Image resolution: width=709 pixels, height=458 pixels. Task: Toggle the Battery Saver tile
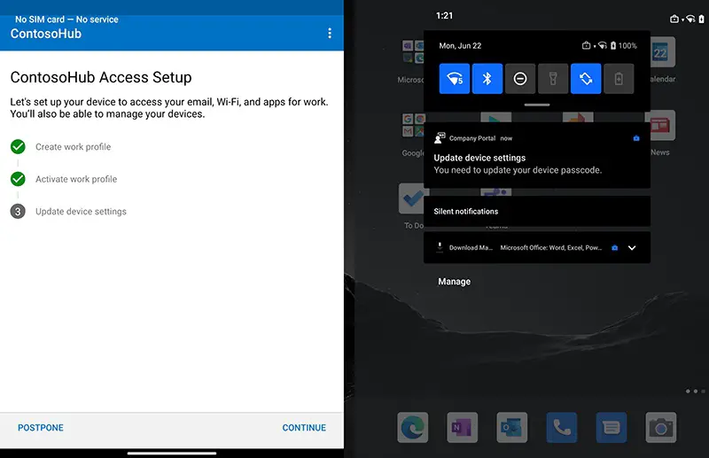(x=619, y=79)
